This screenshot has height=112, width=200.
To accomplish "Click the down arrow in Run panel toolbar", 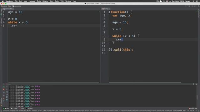I will point(7,89).
